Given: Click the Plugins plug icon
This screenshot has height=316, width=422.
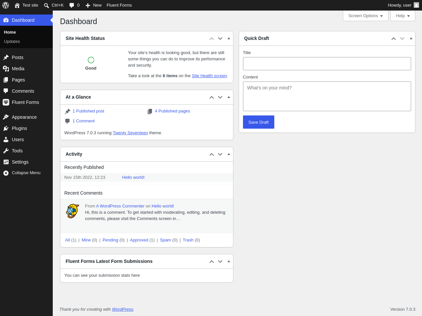Looking at the screenshot, I should [x=6, y=128].
